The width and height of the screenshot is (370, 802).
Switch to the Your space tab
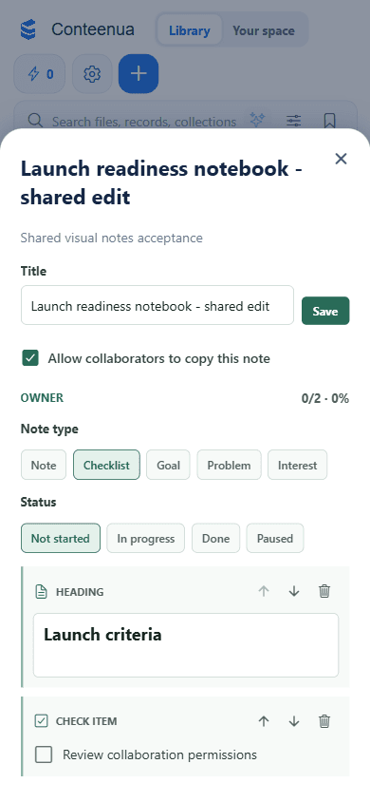[264, 30]
